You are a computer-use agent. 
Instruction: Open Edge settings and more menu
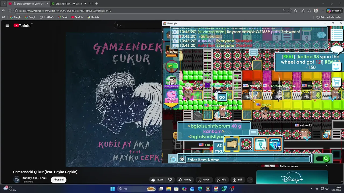pyautogui.click(x=322, y=11)
